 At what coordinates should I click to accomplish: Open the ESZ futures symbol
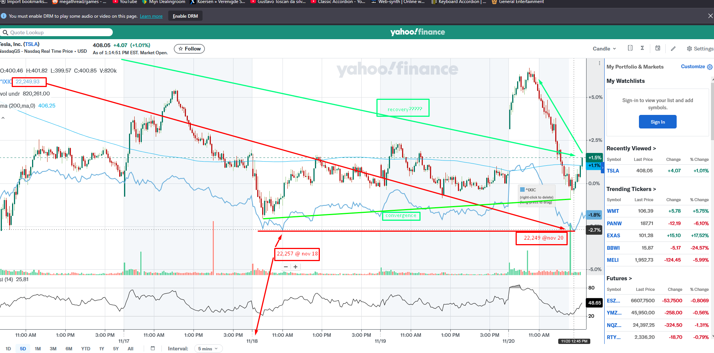point(614,301)
